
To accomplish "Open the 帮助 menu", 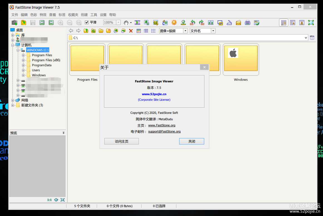I will point(112,15).
